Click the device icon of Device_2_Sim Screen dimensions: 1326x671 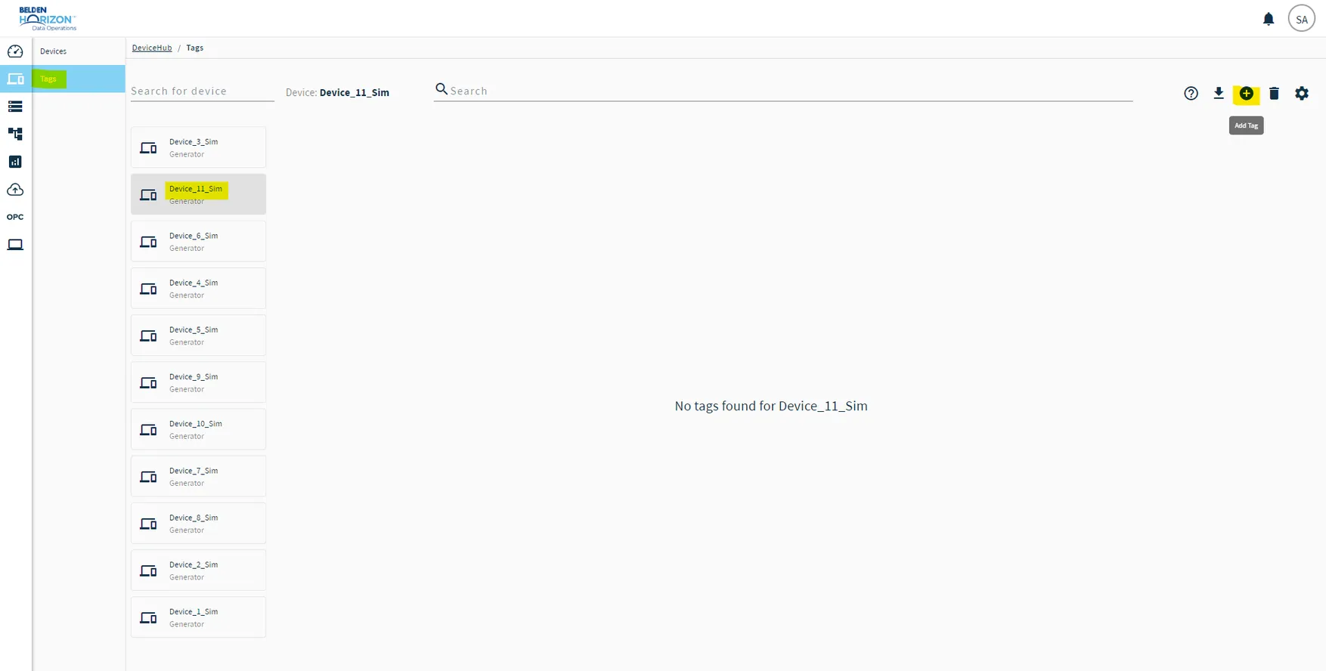(x=149, y=571)
